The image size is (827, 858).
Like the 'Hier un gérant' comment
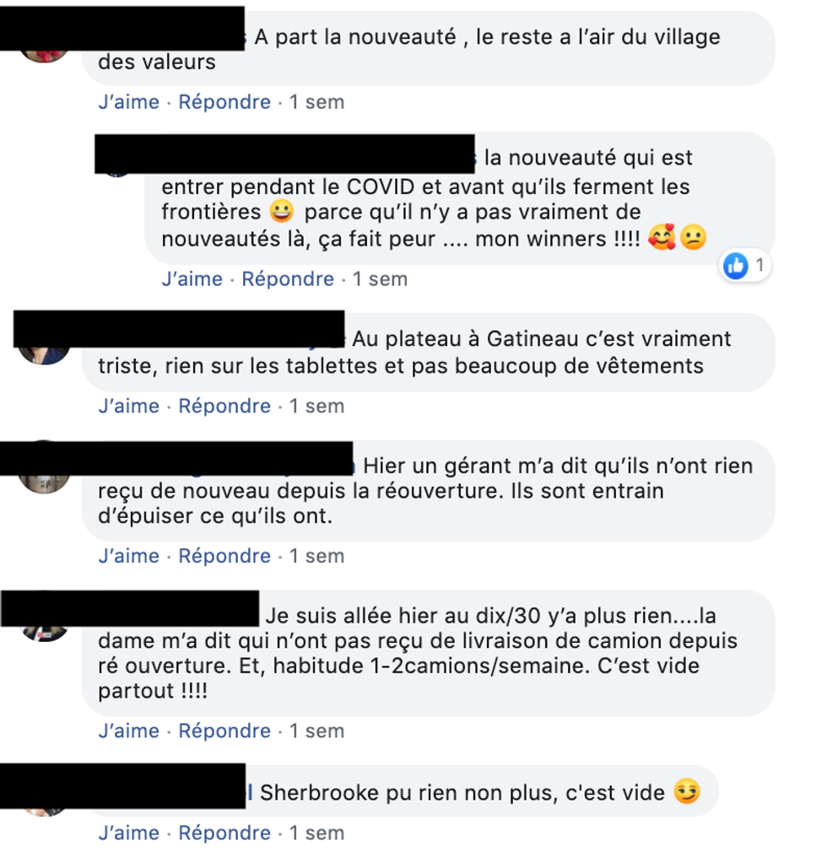click(x=128, y=556)
